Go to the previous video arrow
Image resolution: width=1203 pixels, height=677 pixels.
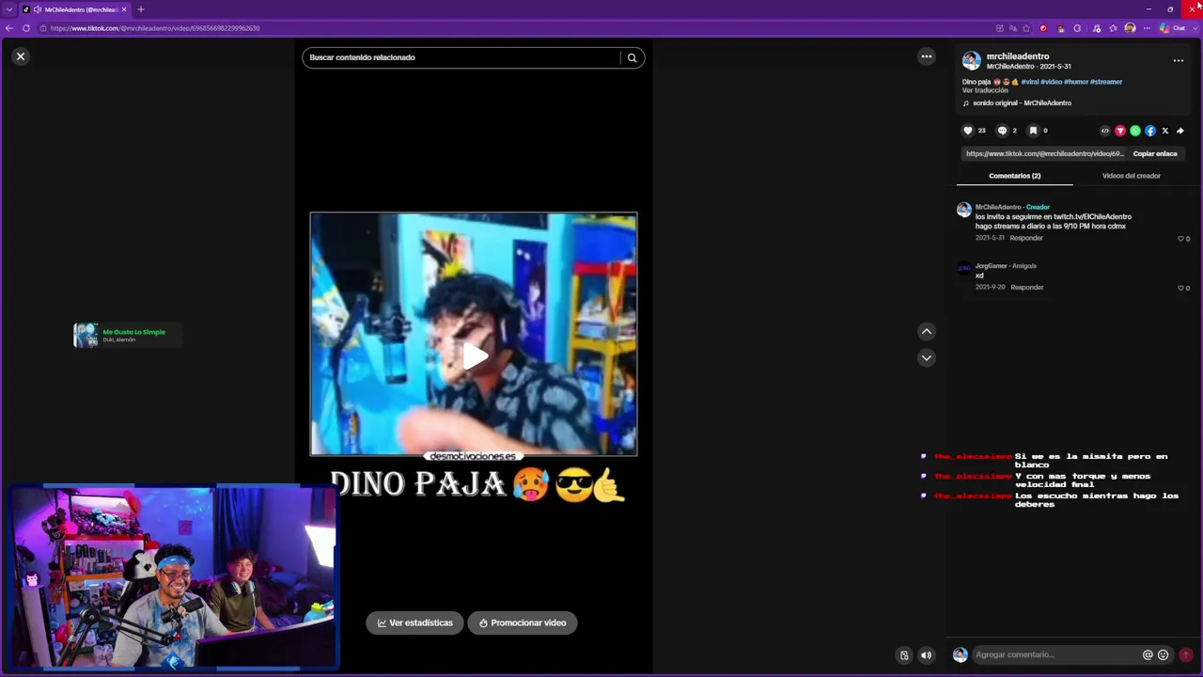click(x=927, y=331)
